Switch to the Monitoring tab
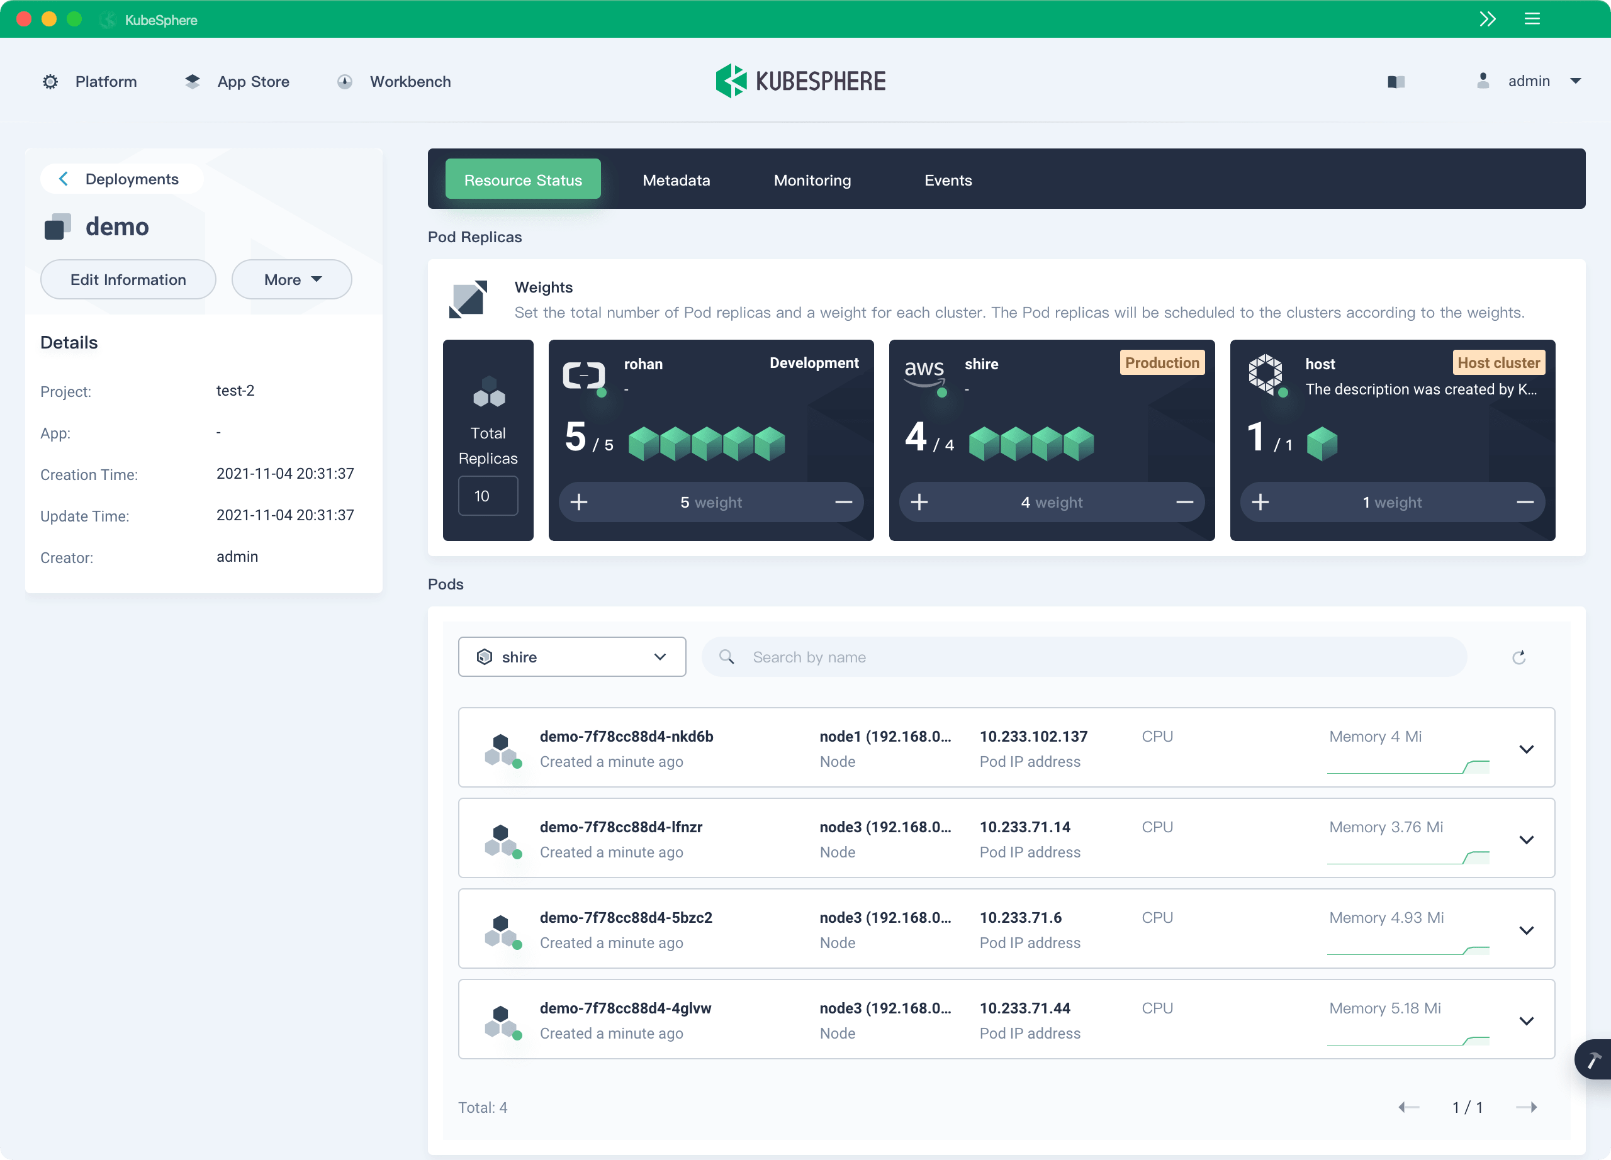The width and height of the screenshot is (1611, 1160). click(812, 181)
